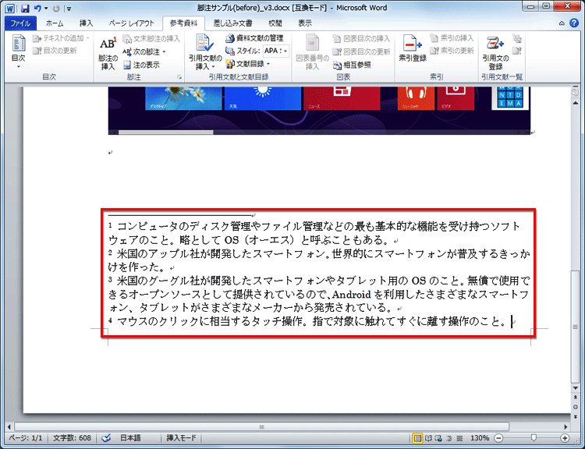This screenshot has height=449, width=585.
Task: Switch to the ページ レイアウト tab
Action: pyautogui.click(x=131, y=23)
